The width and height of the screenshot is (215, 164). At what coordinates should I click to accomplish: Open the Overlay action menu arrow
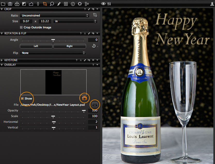pos(97,65)
